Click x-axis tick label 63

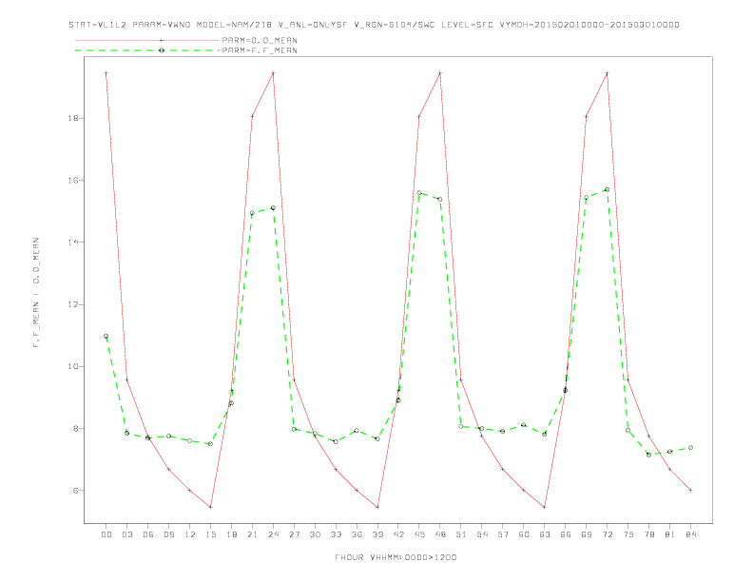[545, 534]
